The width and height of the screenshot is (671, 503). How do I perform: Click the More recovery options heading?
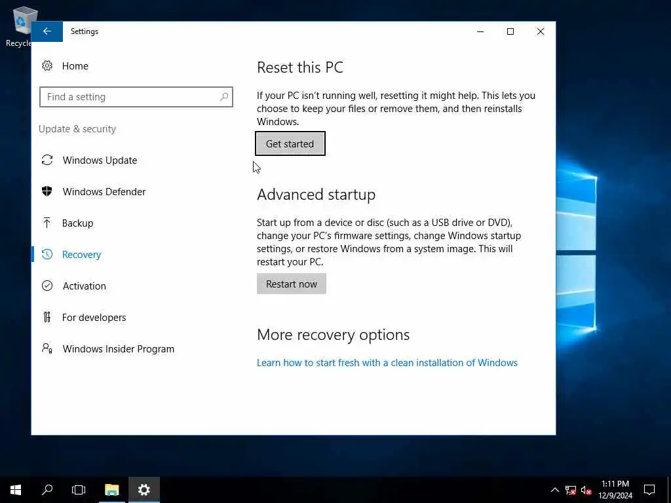coord(334,335)
